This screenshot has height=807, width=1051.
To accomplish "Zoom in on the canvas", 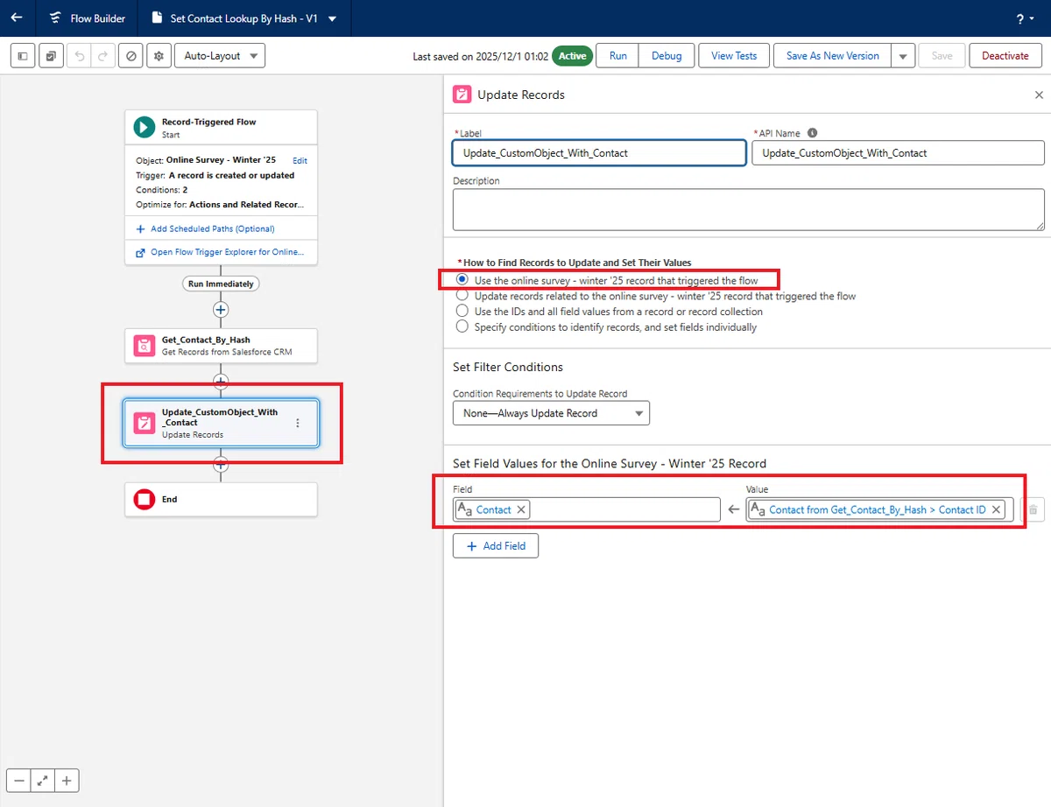I will pyautogui.click(x=67, y=781).
